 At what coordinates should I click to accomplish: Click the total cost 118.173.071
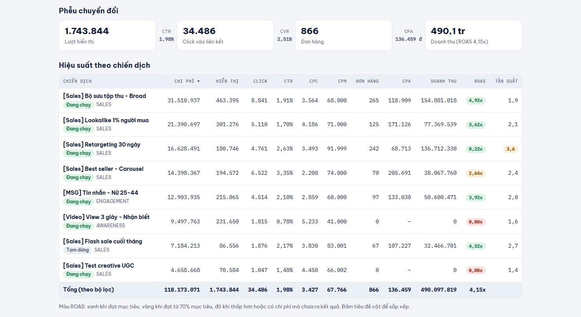click(x=182, y=290)
